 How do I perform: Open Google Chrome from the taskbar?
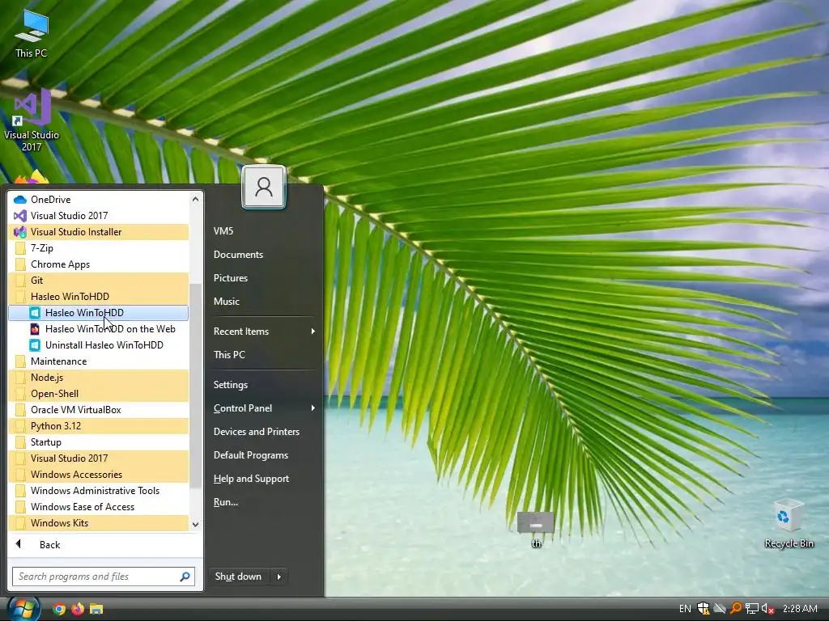click(58, 609)
